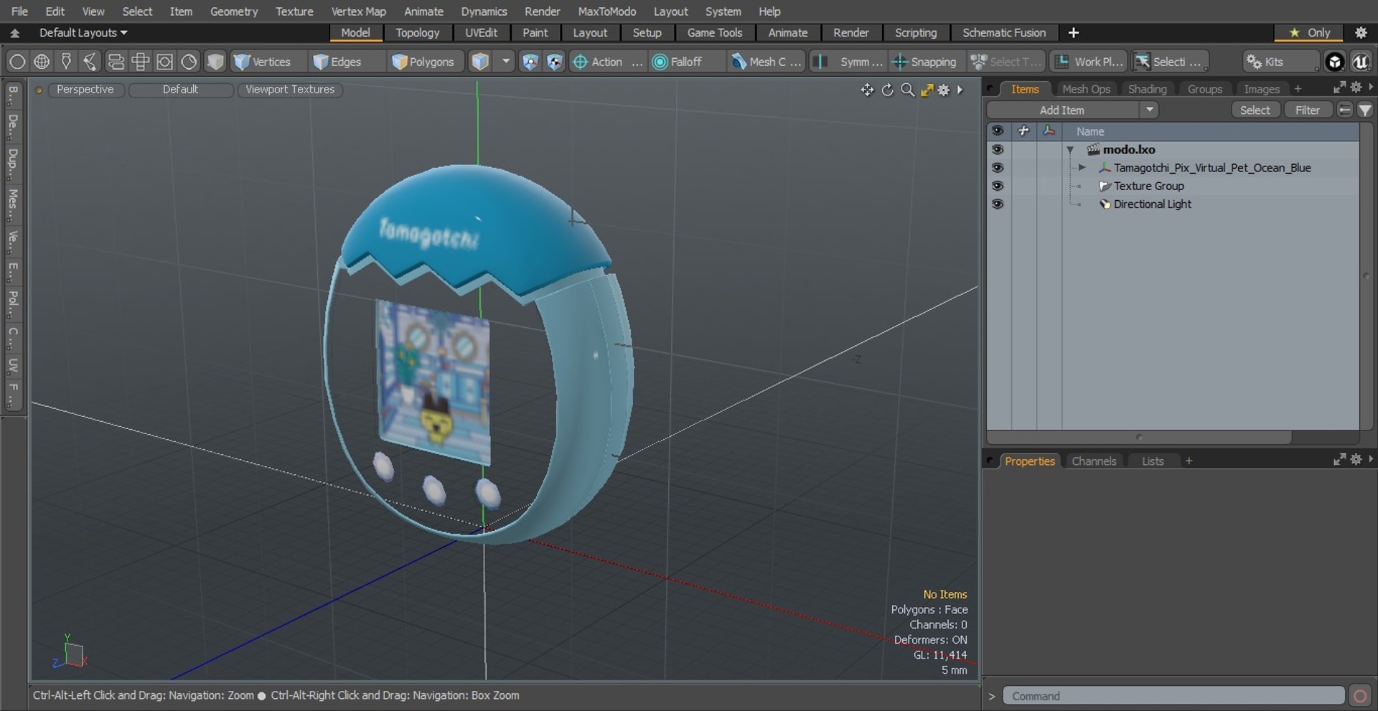Viewport: 1378px width, 711px height.
Task: Switch to the Mesh Ops tab
Action: click(x=1085, y=89)
